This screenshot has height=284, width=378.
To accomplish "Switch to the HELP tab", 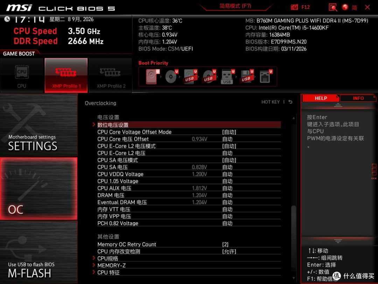I will tap(321, 98).
